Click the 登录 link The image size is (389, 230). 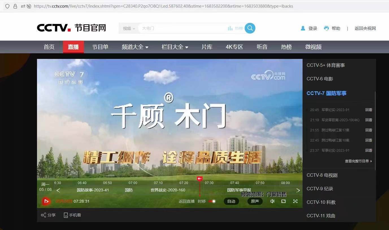click(313, 28)
